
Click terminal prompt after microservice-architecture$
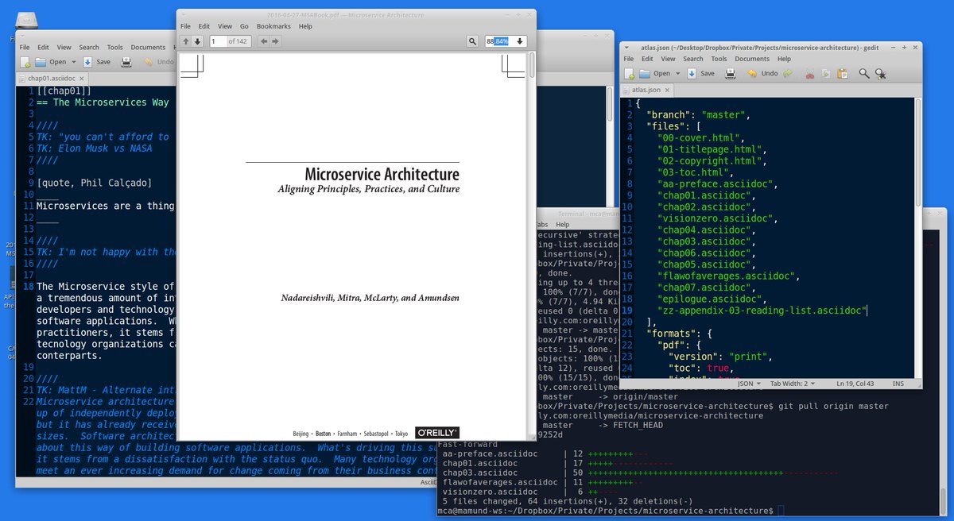781,510
